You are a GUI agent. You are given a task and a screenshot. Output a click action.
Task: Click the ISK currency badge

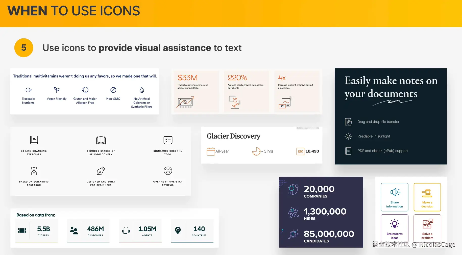tap(300, 151)
